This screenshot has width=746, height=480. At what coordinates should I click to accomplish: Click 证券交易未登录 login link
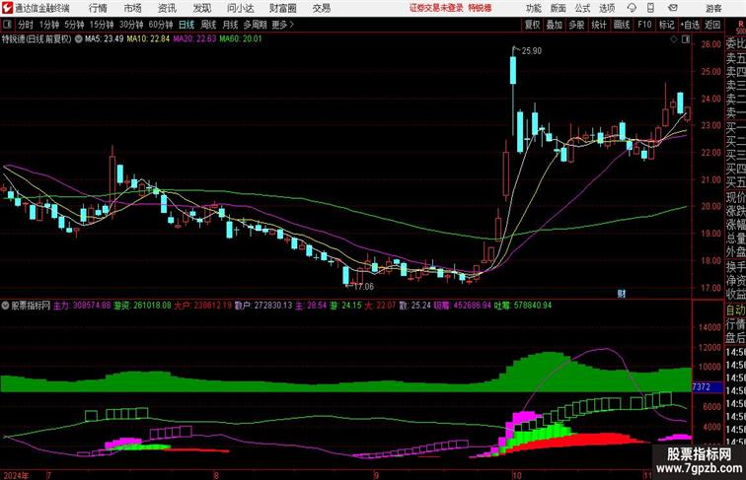[436, 8]
